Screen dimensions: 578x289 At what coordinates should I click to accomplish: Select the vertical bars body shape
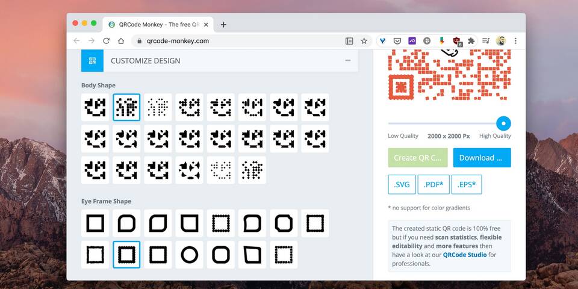coord(252,107)
